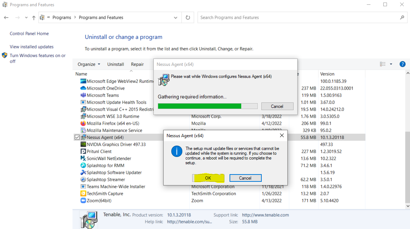410x229 pixels.
Task: Click Uninstall in the toolbar
Action: click(x=116, y=64)
